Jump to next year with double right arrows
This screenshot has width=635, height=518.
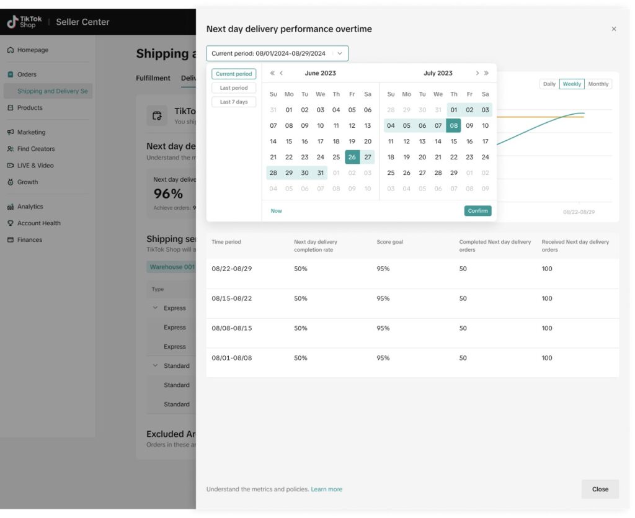click(x=486, y=73)
